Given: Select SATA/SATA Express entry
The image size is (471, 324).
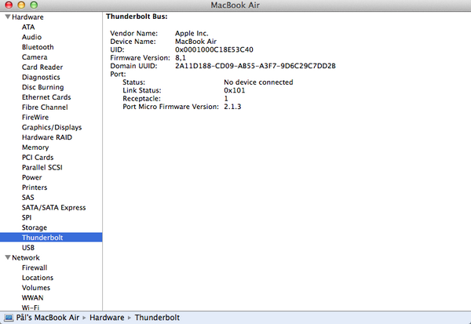Looking at the screenshot, I should click(53, 207).
